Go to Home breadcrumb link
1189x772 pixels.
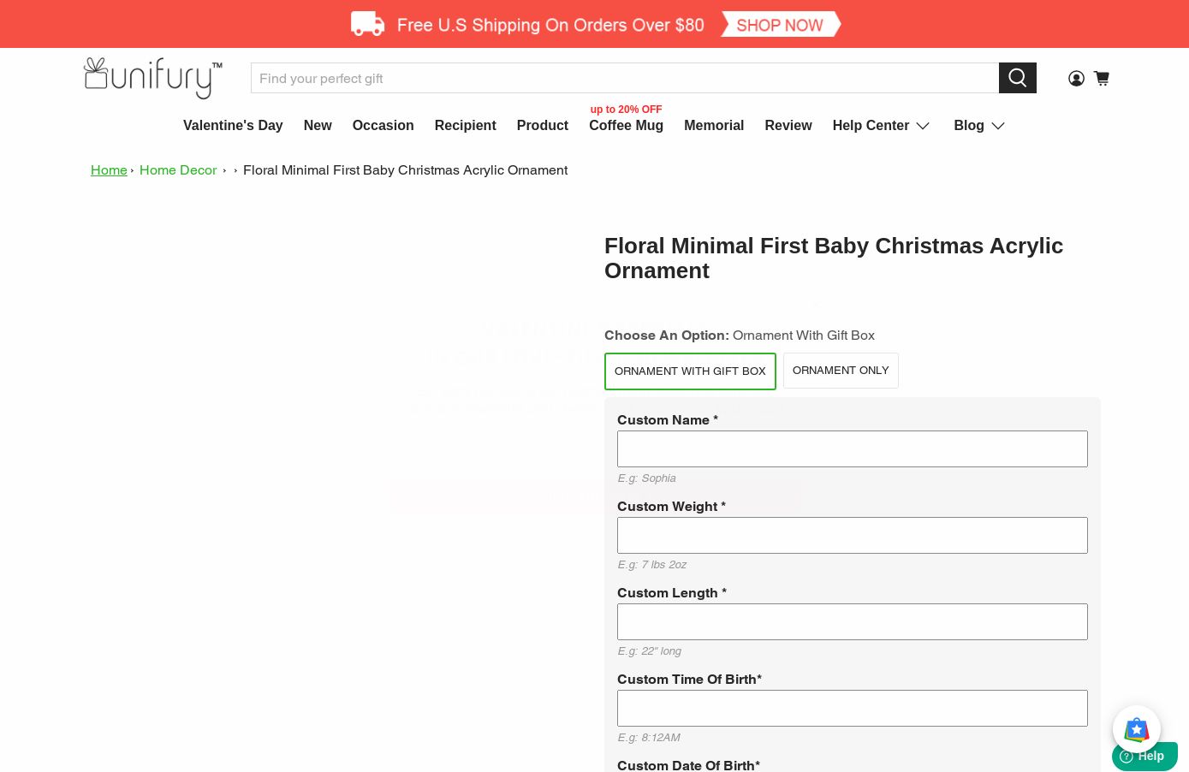pos(109,170)
